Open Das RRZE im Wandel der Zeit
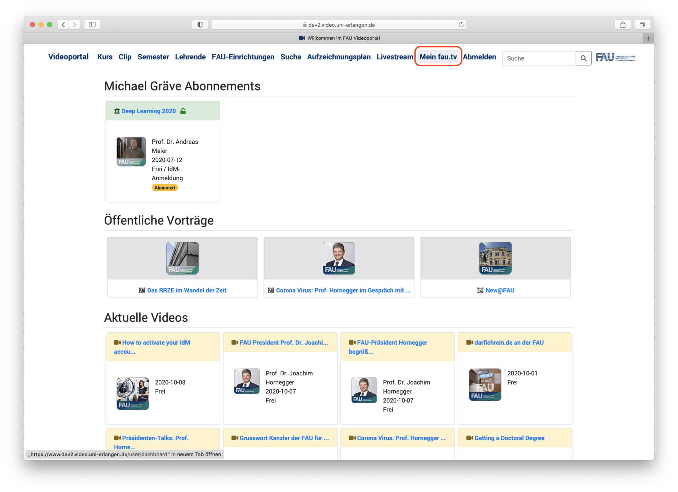Viewport: 678px width, 492px height. pyautogui.click(x=186, y=290)
